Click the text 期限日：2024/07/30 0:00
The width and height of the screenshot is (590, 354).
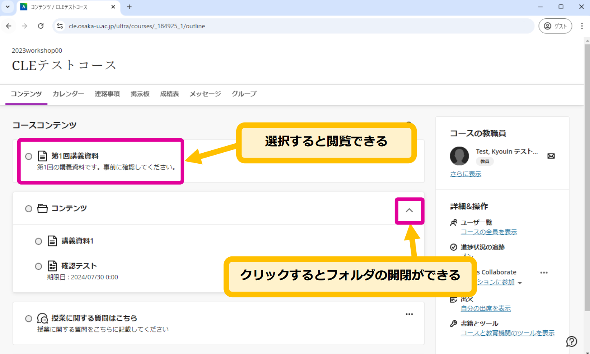(x=83, y=277)
